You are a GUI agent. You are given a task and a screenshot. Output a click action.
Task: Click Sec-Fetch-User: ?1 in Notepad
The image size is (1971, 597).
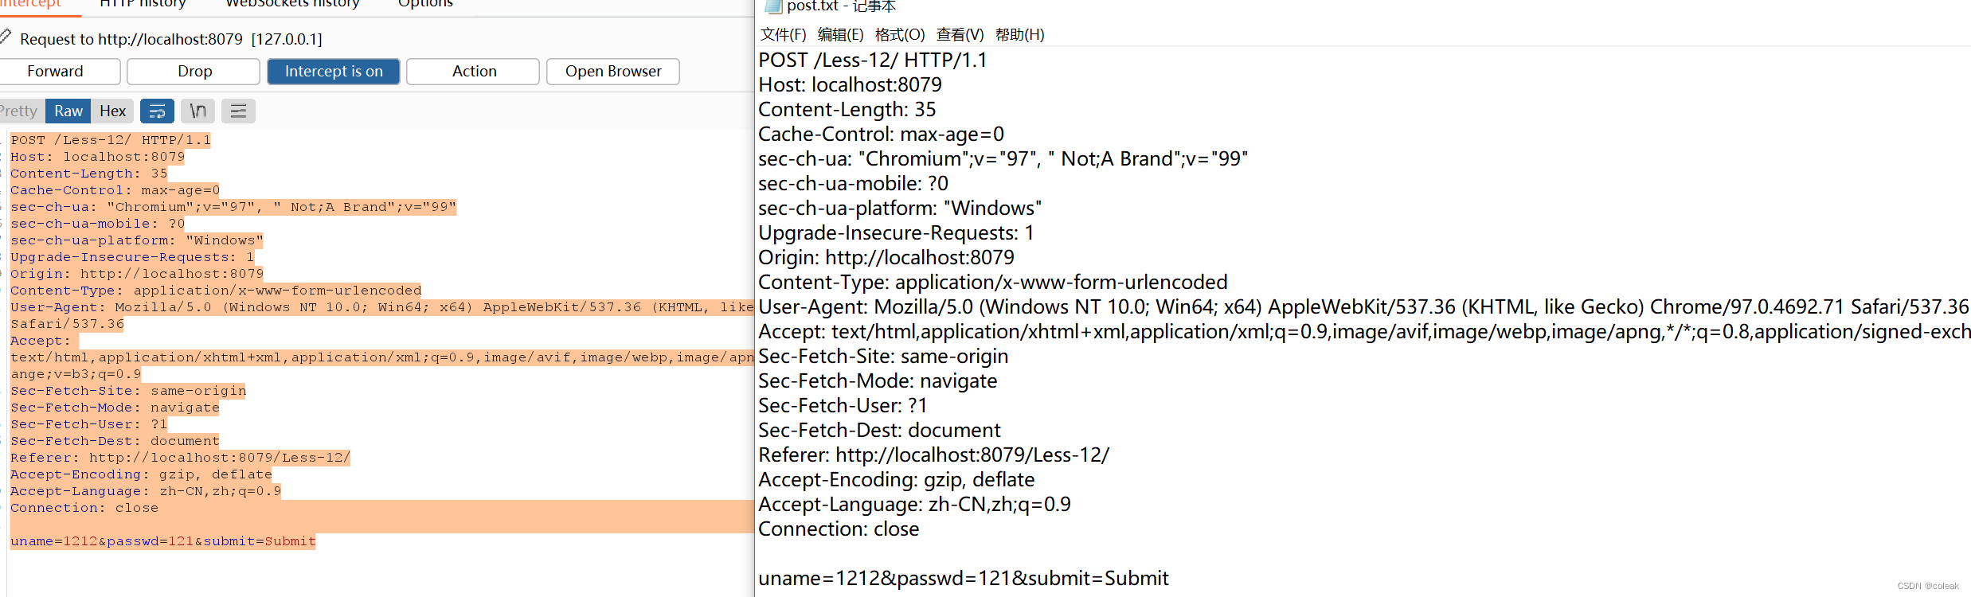pos(843,405)
